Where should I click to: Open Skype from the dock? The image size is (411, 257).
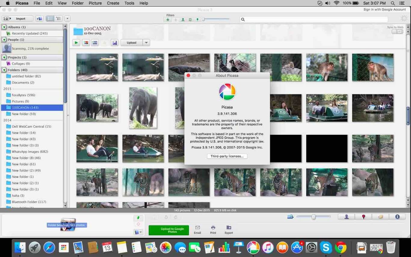(326, 247)
